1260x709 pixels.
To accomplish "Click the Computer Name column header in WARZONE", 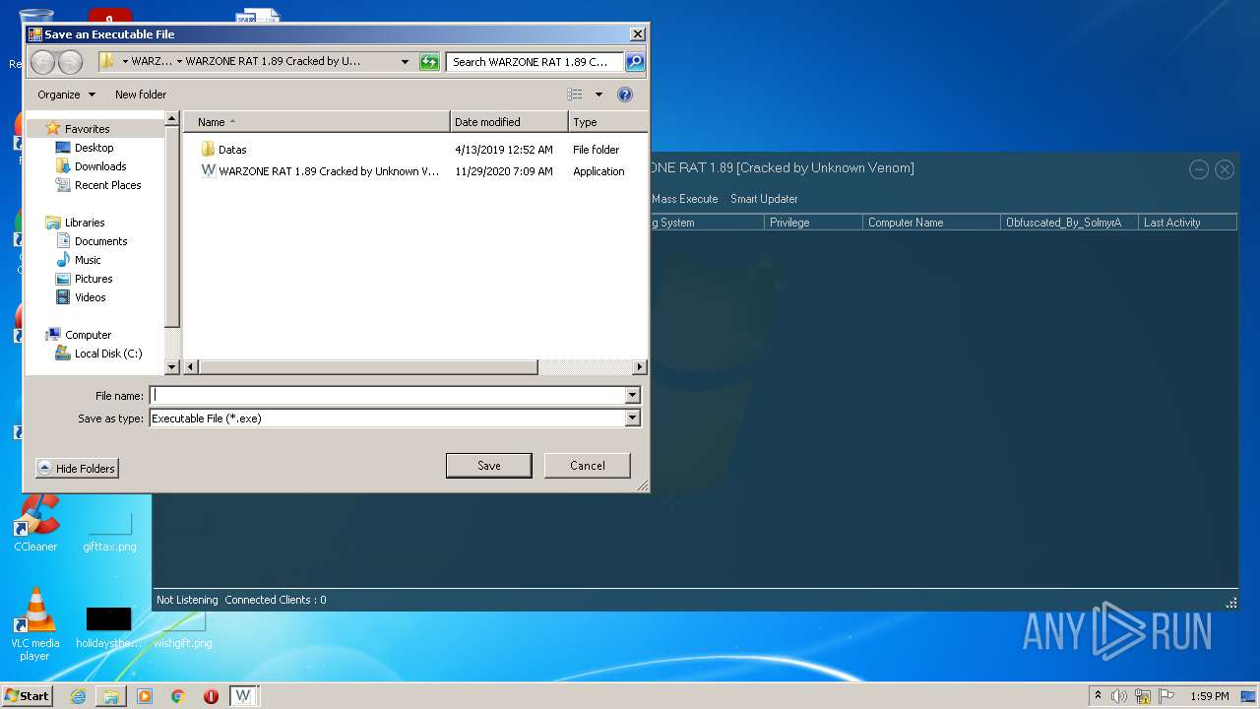I will [x=931, y=223].
